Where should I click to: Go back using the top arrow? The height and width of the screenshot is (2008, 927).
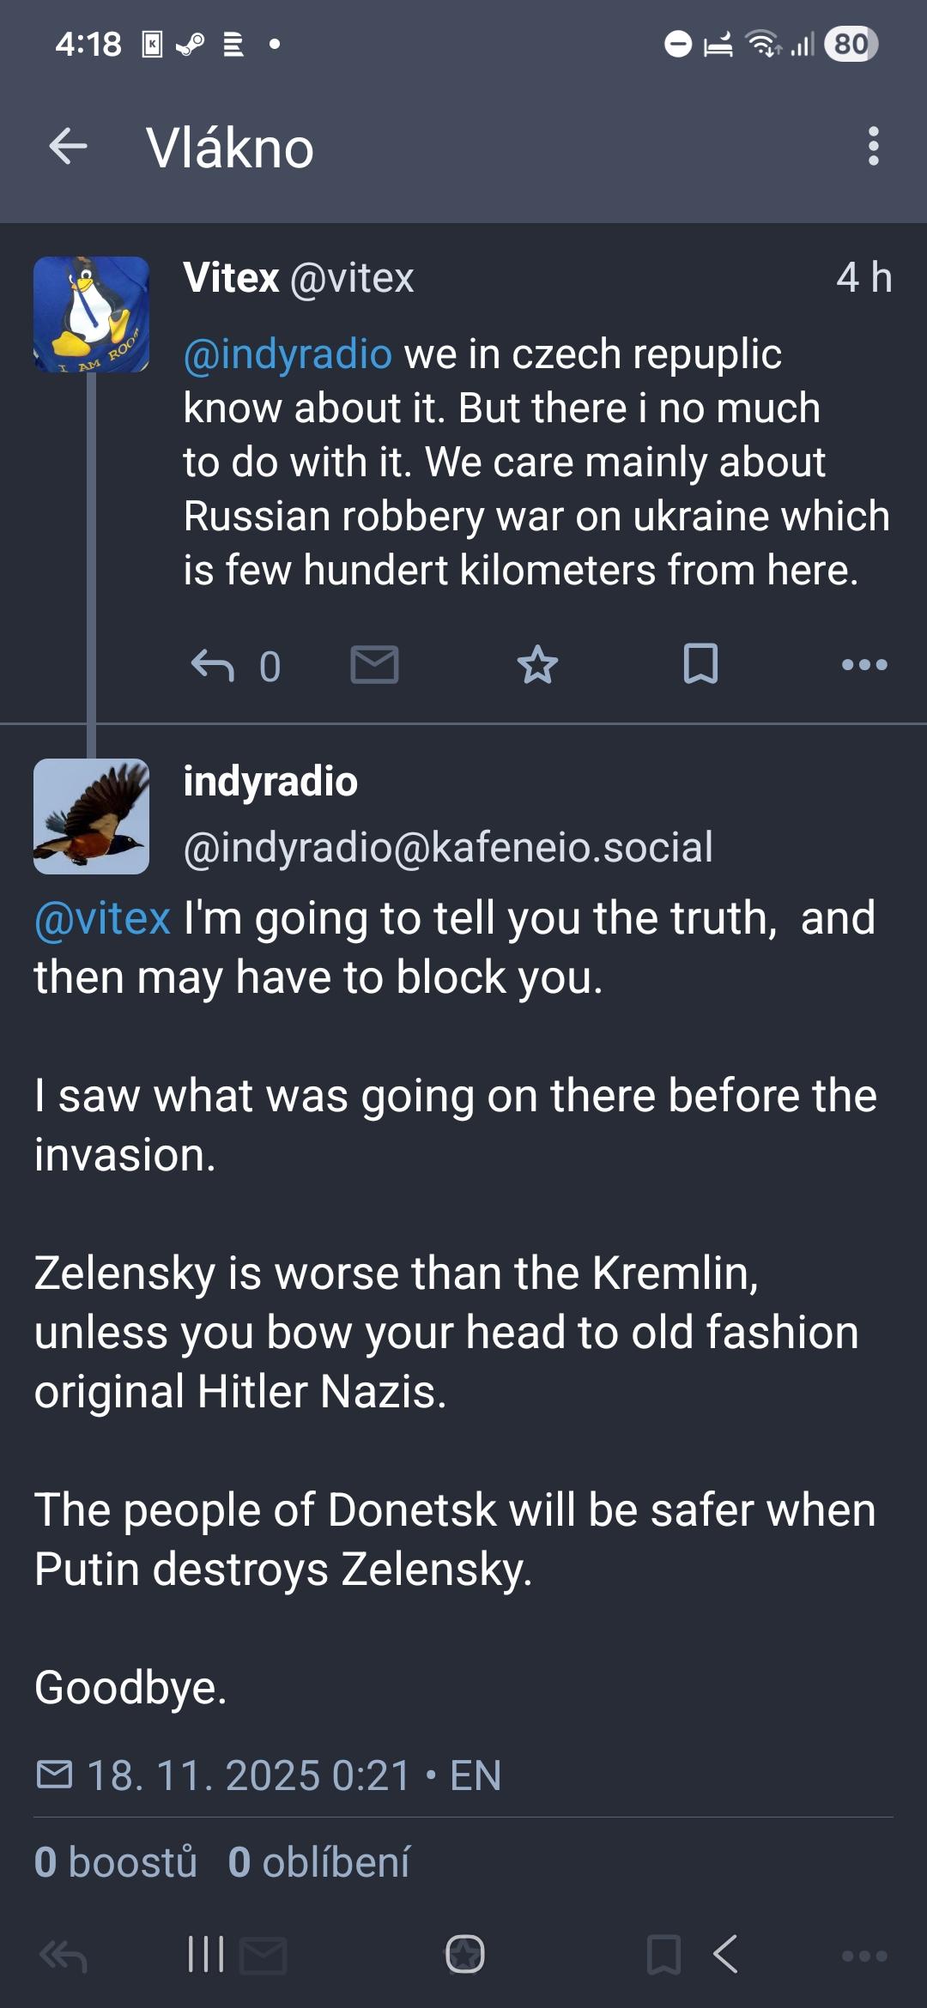pyautogui.click(x=69, y=147)
